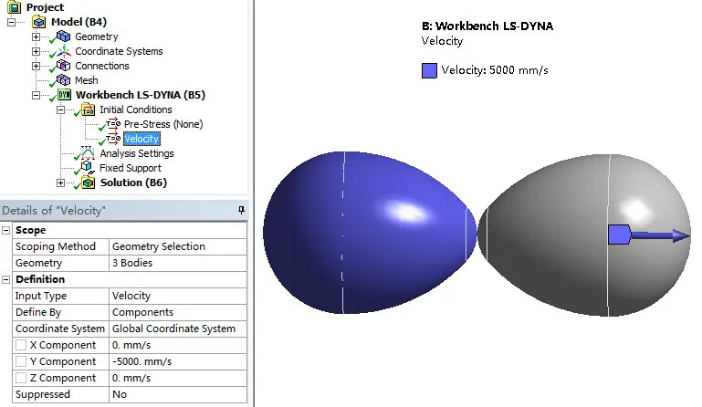The image size is (702, 407).
Task: Tick the X Component parameter checkbox
Action: pyautogui.click(x=20, y=346)
